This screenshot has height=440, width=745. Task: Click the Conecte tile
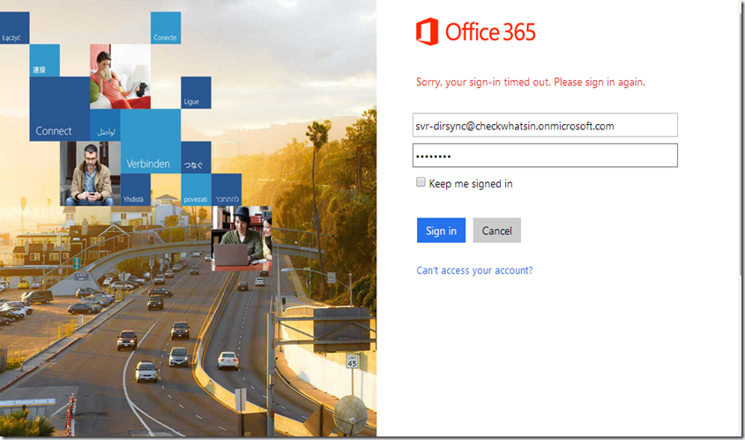tap(166, 28)
